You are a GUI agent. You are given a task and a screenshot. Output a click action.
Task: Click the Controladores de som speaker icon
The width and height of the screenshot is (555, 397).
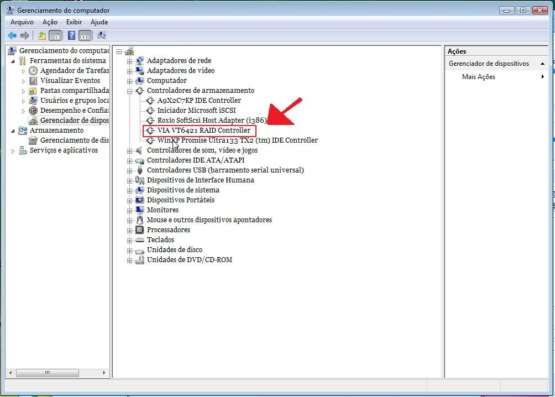click(x=140, y=150)
